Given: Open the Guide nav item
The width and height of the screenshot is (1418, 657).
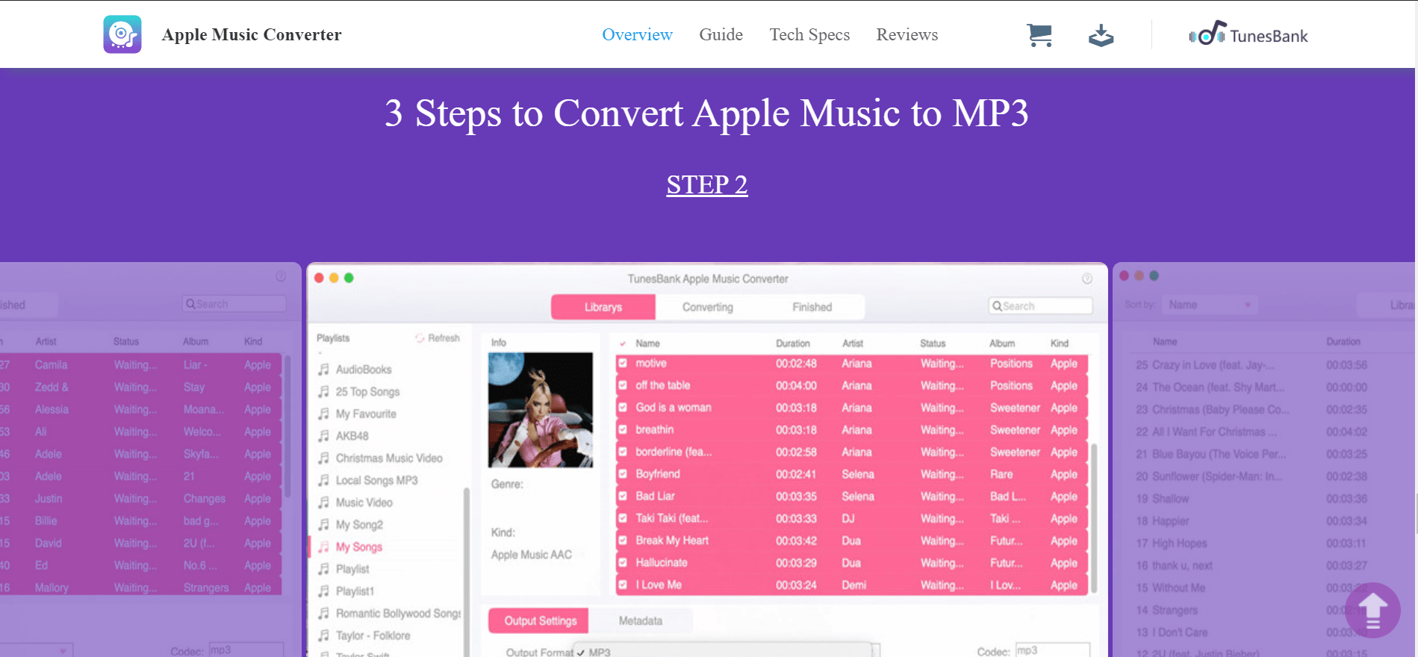Looking at the screenshot, I should pyautogui.click(x=721, y=35).
